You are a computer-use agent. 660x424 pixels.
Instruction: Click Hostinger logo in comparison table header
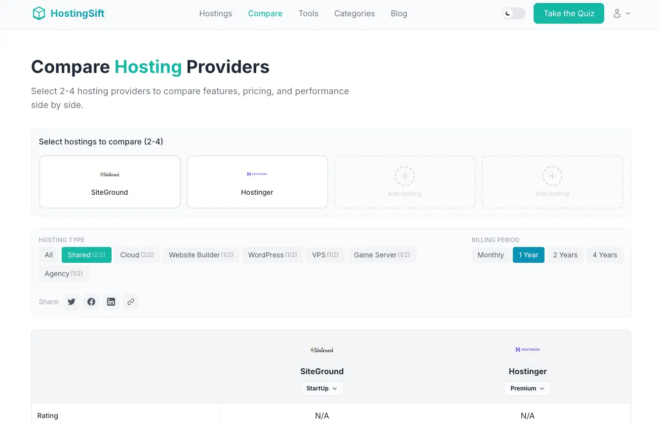point(528,350)
